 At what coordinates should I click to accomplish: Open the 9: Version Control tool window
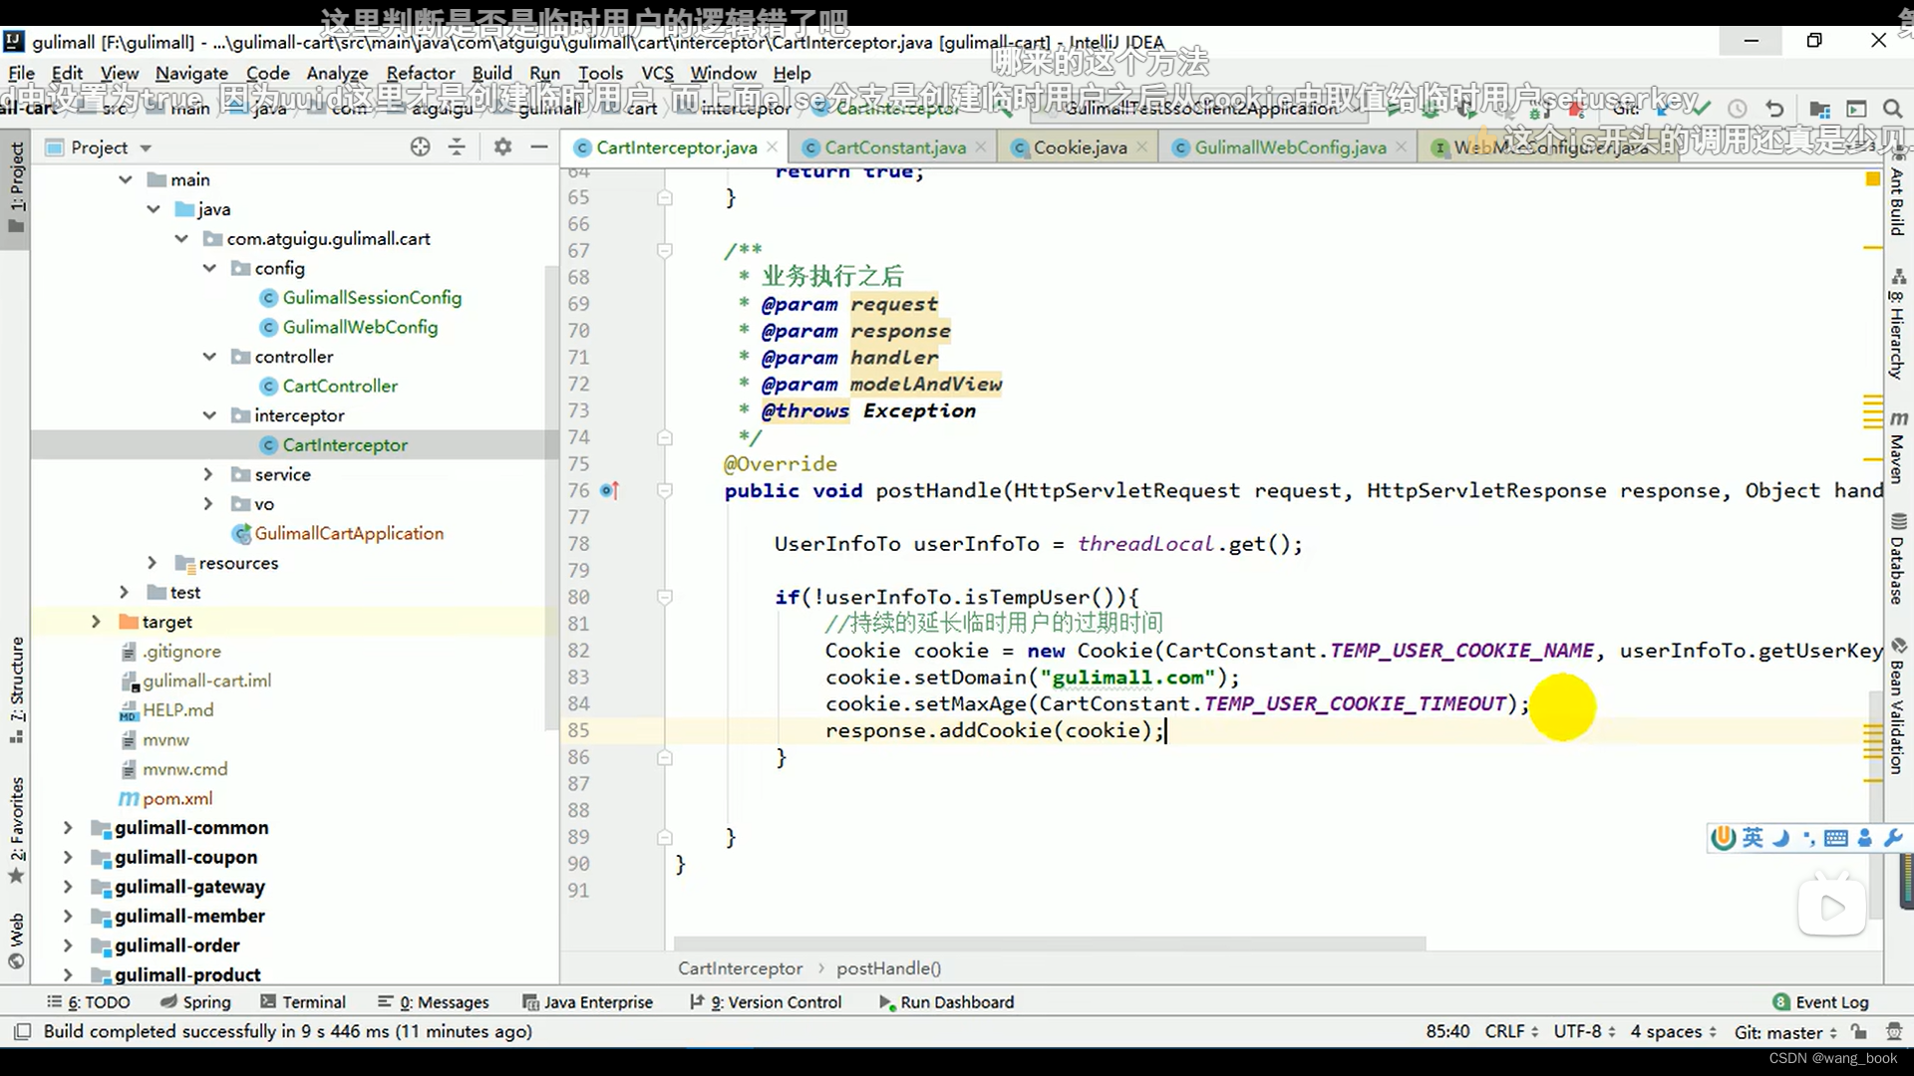click(x=766, y=1002)
